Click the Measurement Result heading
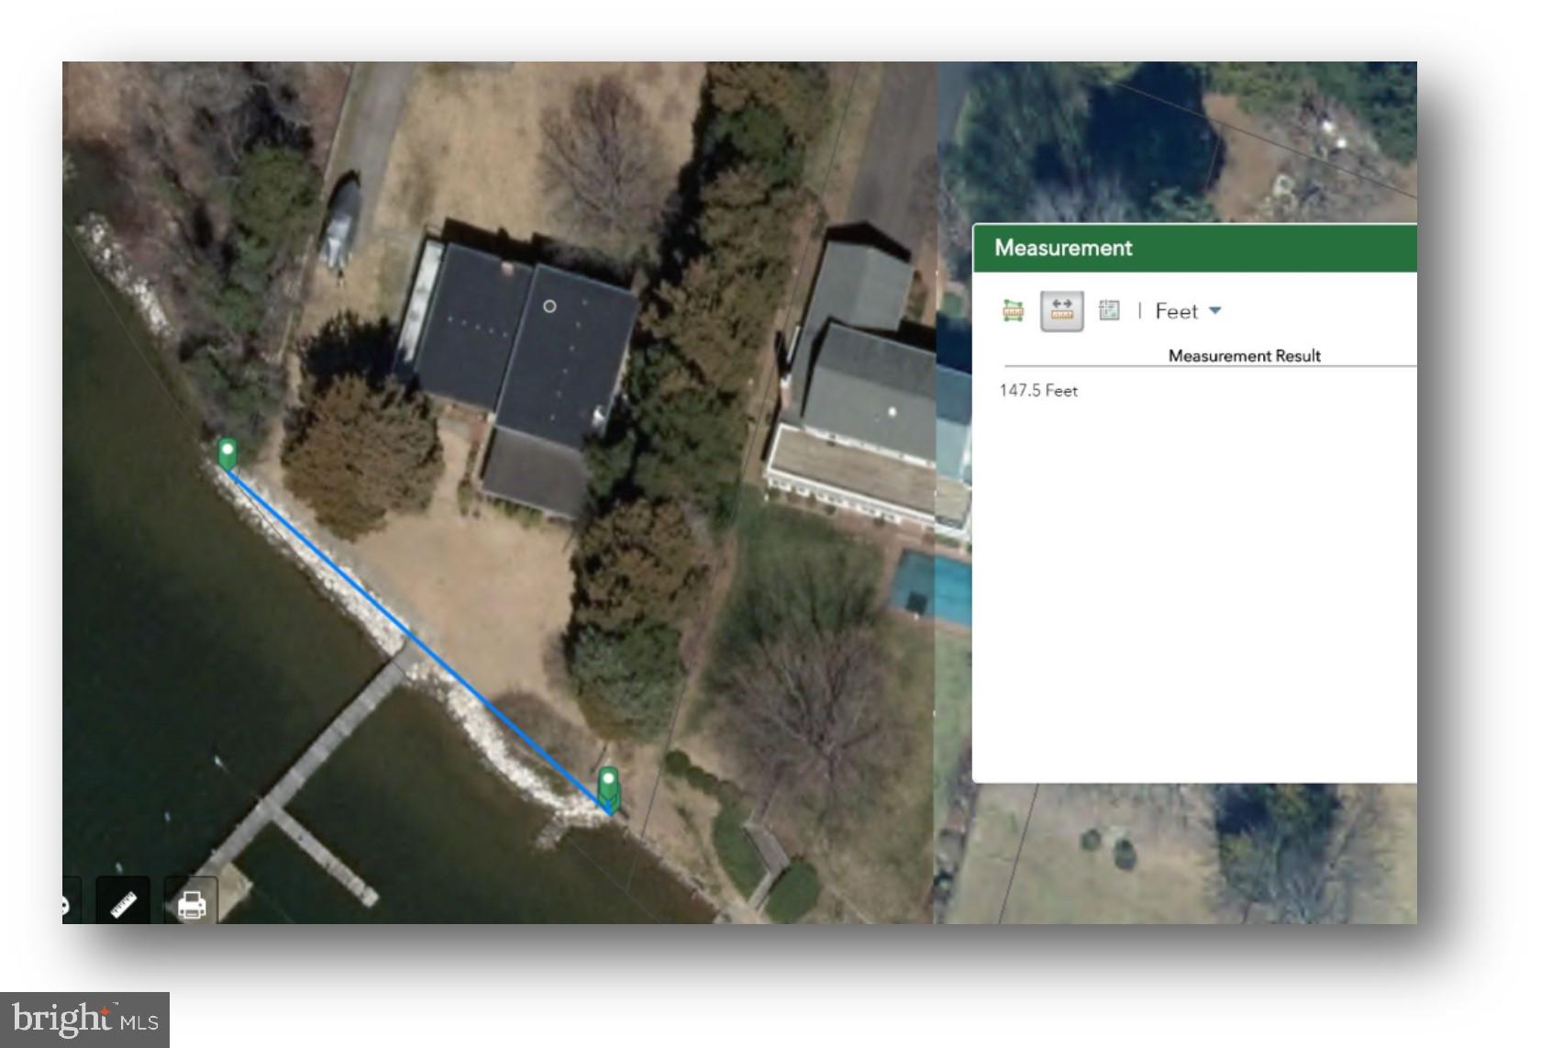The width and height of the screenshot is (1541, 1048). [x=1244, y=356]
